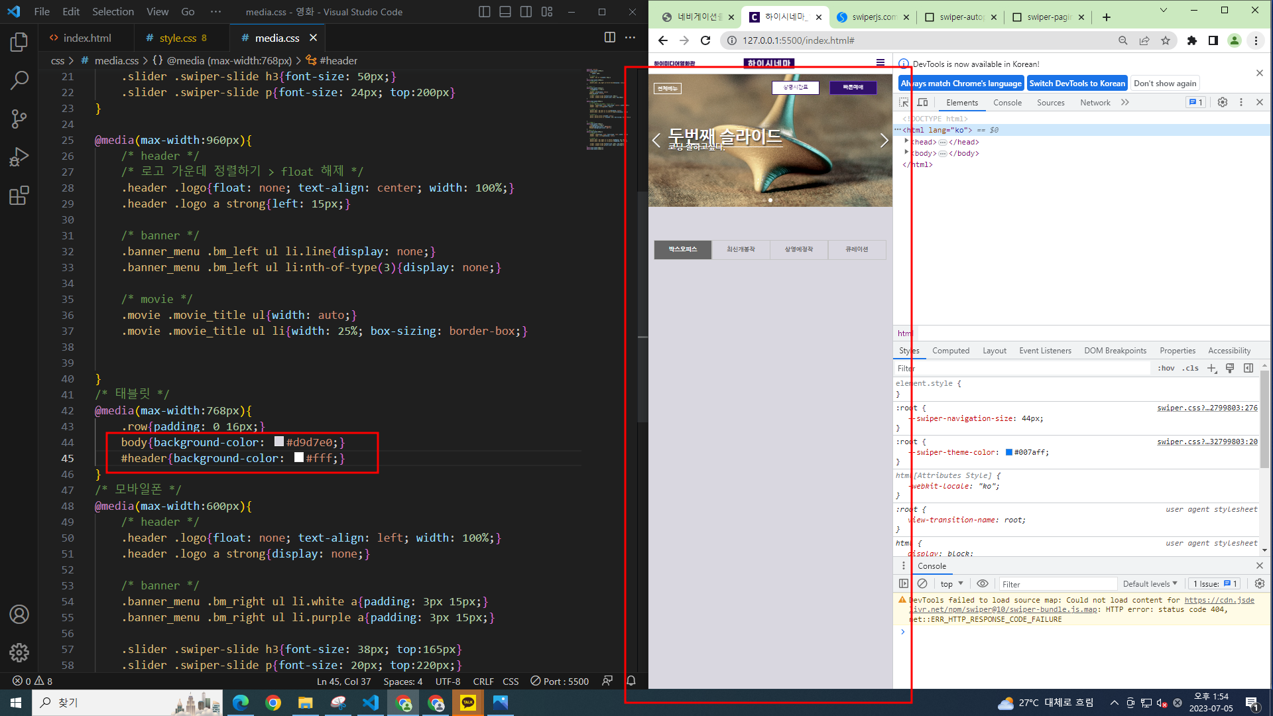The width and height of the screenshot is (1273, 716).
Task: Click the inspect element picker icon
Action: tap(904, 102)
